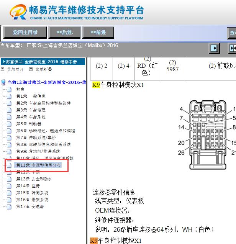Open 第14章 座椅
Screen dimensions: 236x244
tap(28, 186)
